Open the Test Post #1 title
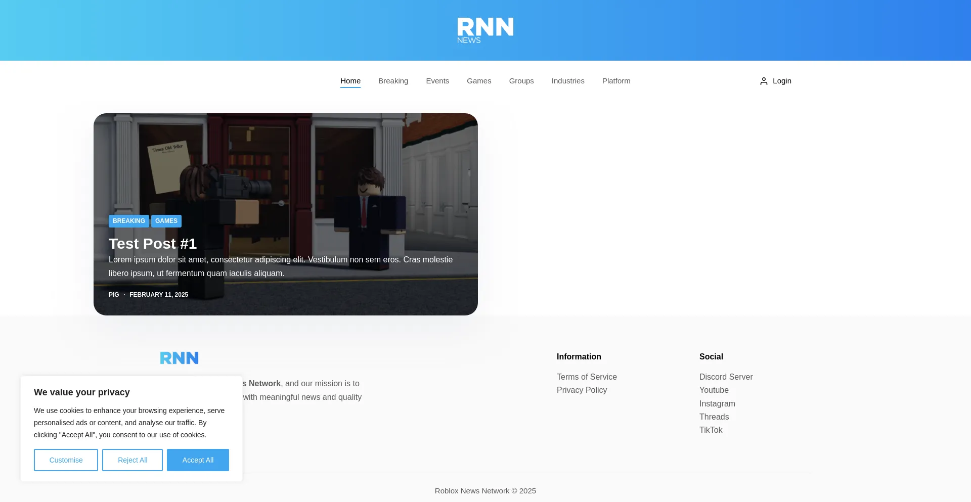 point(153,244)
